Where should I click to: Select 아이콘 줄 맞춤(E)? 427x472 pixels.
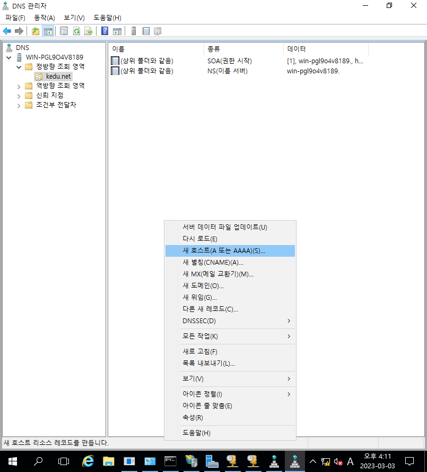pyautogui.click(x=230, y=406)
